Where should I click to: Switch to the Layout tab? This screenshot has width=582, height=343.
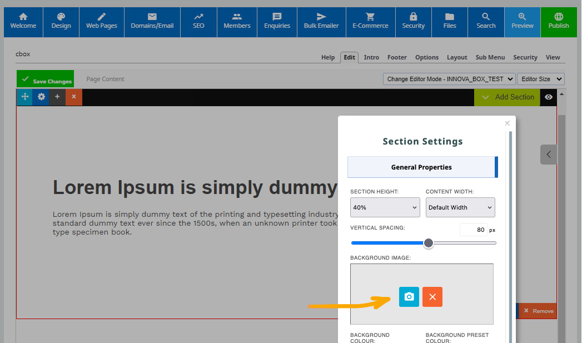pyautogui.click(x=457, y=57)
